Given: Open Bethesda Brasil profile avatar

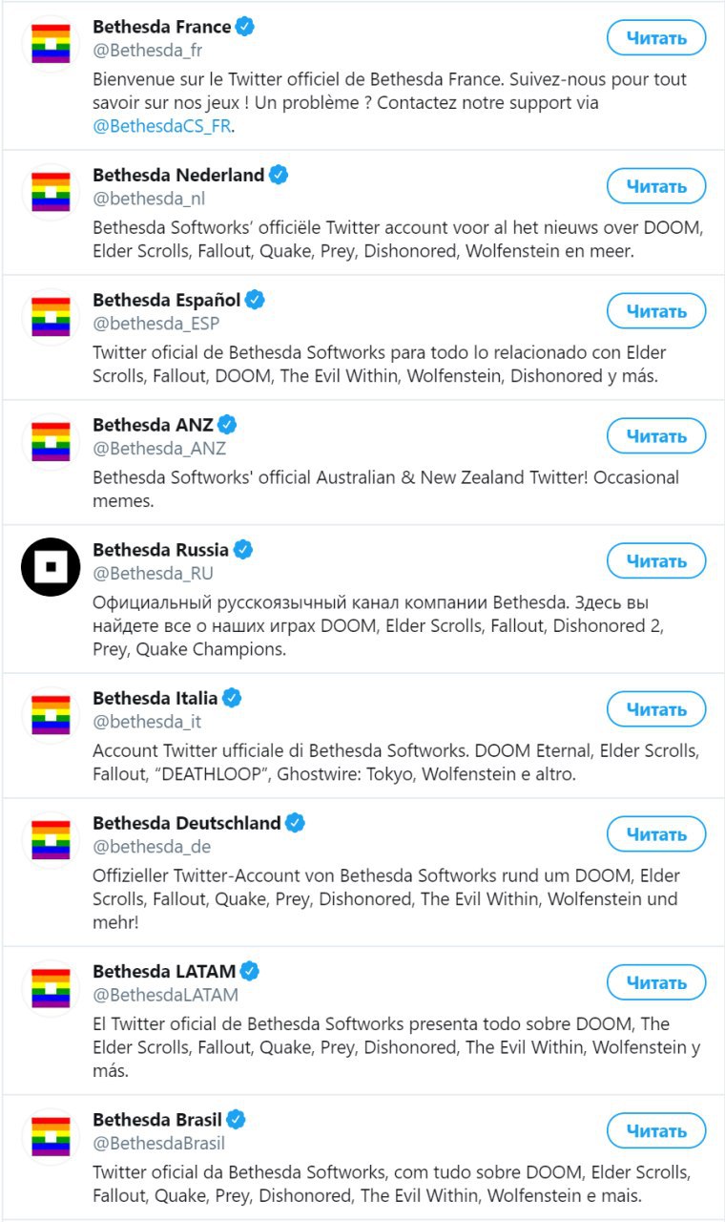Looking at the screenshot, I should tap(51, 1137).
